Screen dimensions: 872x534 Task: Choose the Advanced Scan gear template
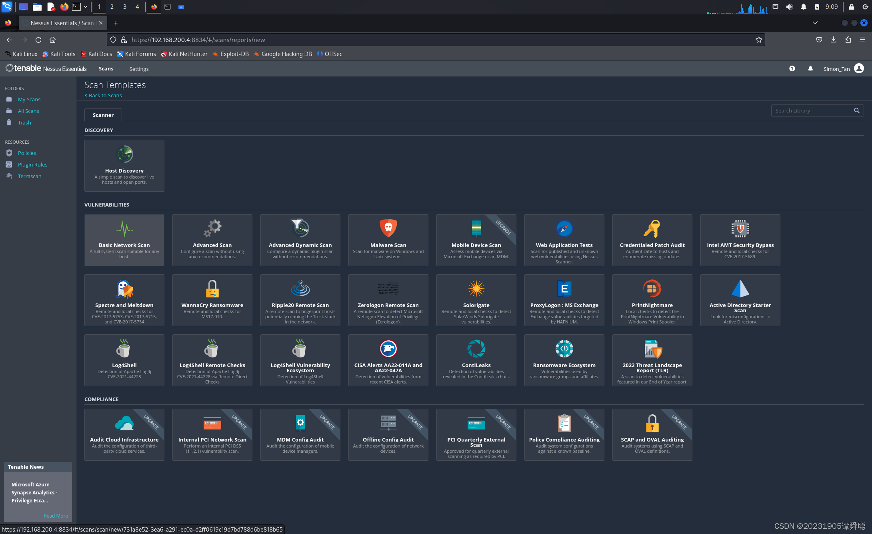click(x=212, y=240)
